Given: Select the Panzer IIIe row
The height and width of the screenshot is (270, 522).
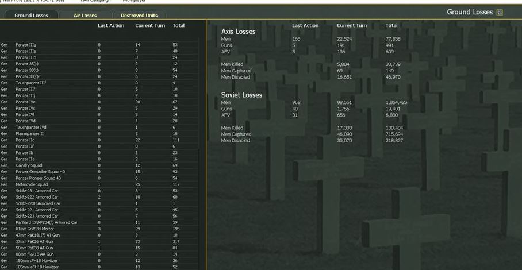Looking at the screenshot, I should click(99, 51).
